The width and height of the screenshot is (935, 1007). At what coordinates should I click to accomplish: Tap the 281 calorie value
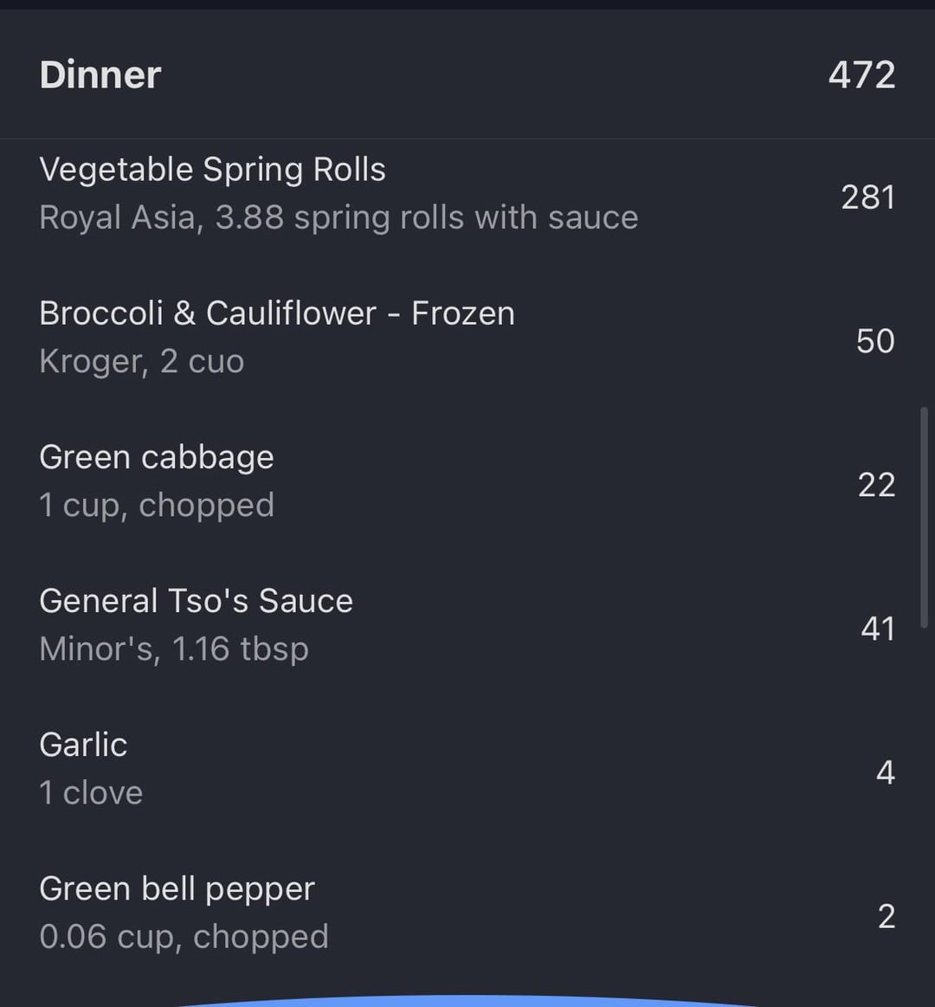coord(867,197)
